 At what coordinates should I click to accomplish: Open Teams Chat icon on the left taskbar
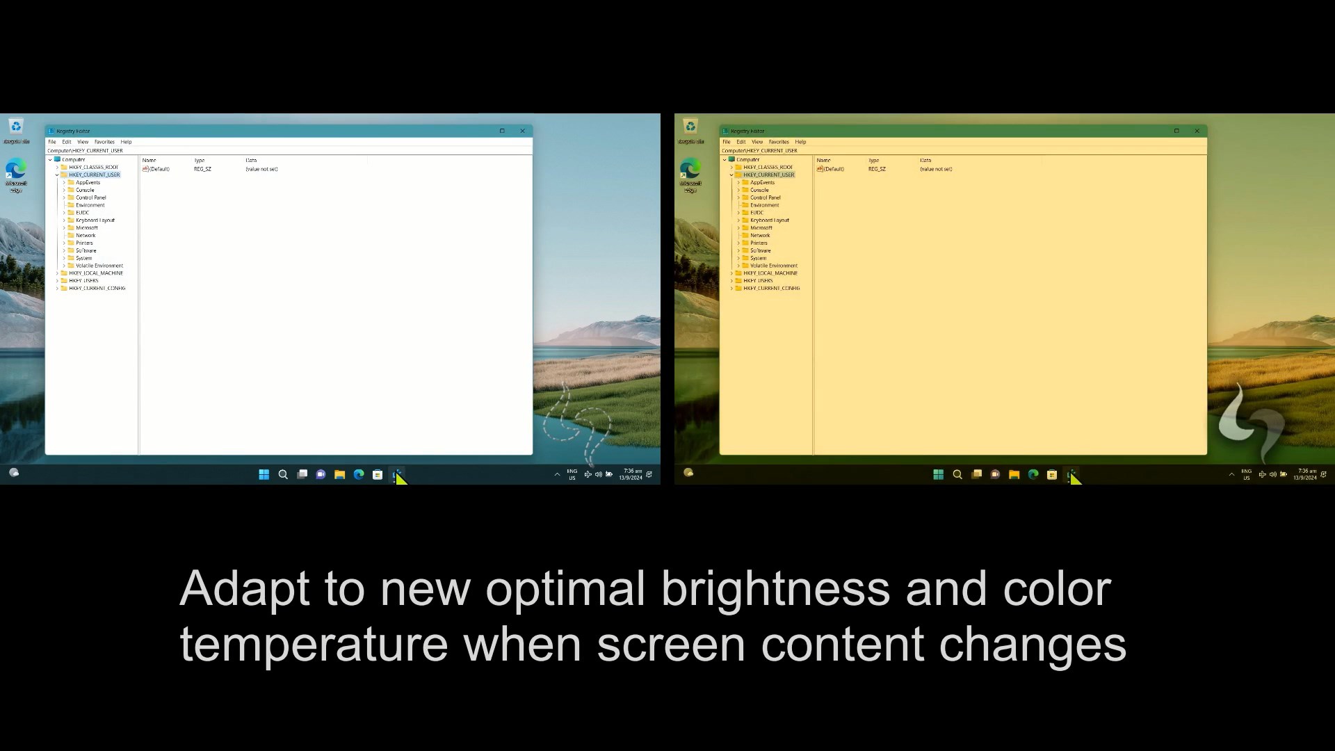321,474
